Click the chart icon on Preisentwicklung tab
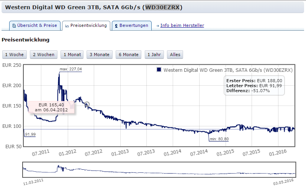The image size is (306, 187). pos(67,26)
